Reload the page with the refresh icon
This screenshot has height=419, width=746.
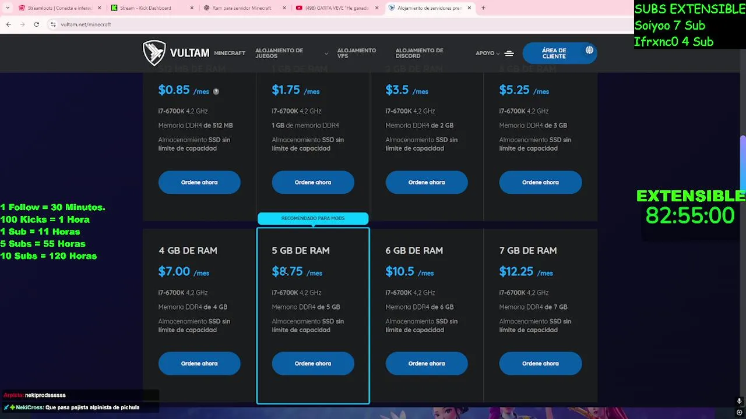[36, 24]
